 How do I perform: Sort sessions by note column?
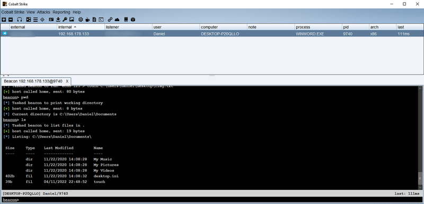click(x=271, y=27)
